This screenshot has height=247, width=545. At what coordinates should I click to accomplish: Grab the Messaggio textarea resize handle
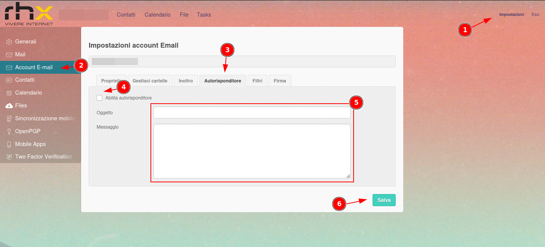[348, 176]
